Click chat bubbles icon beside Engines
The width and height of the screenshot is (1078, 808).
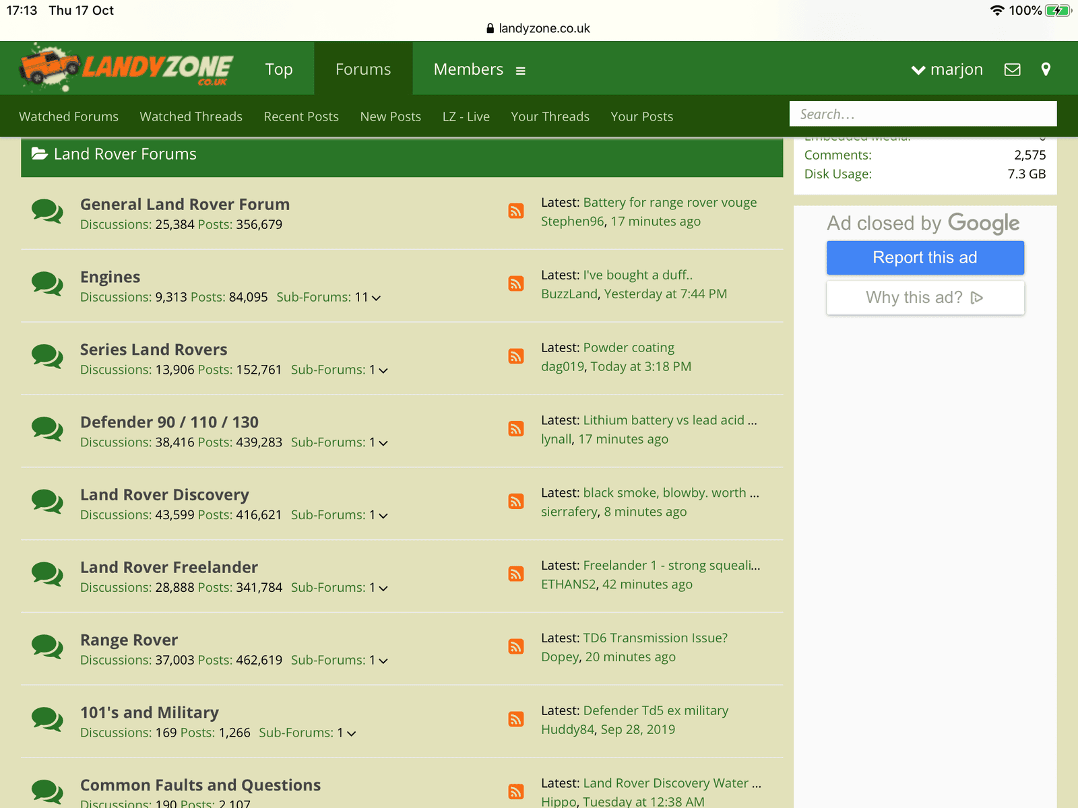47,284
